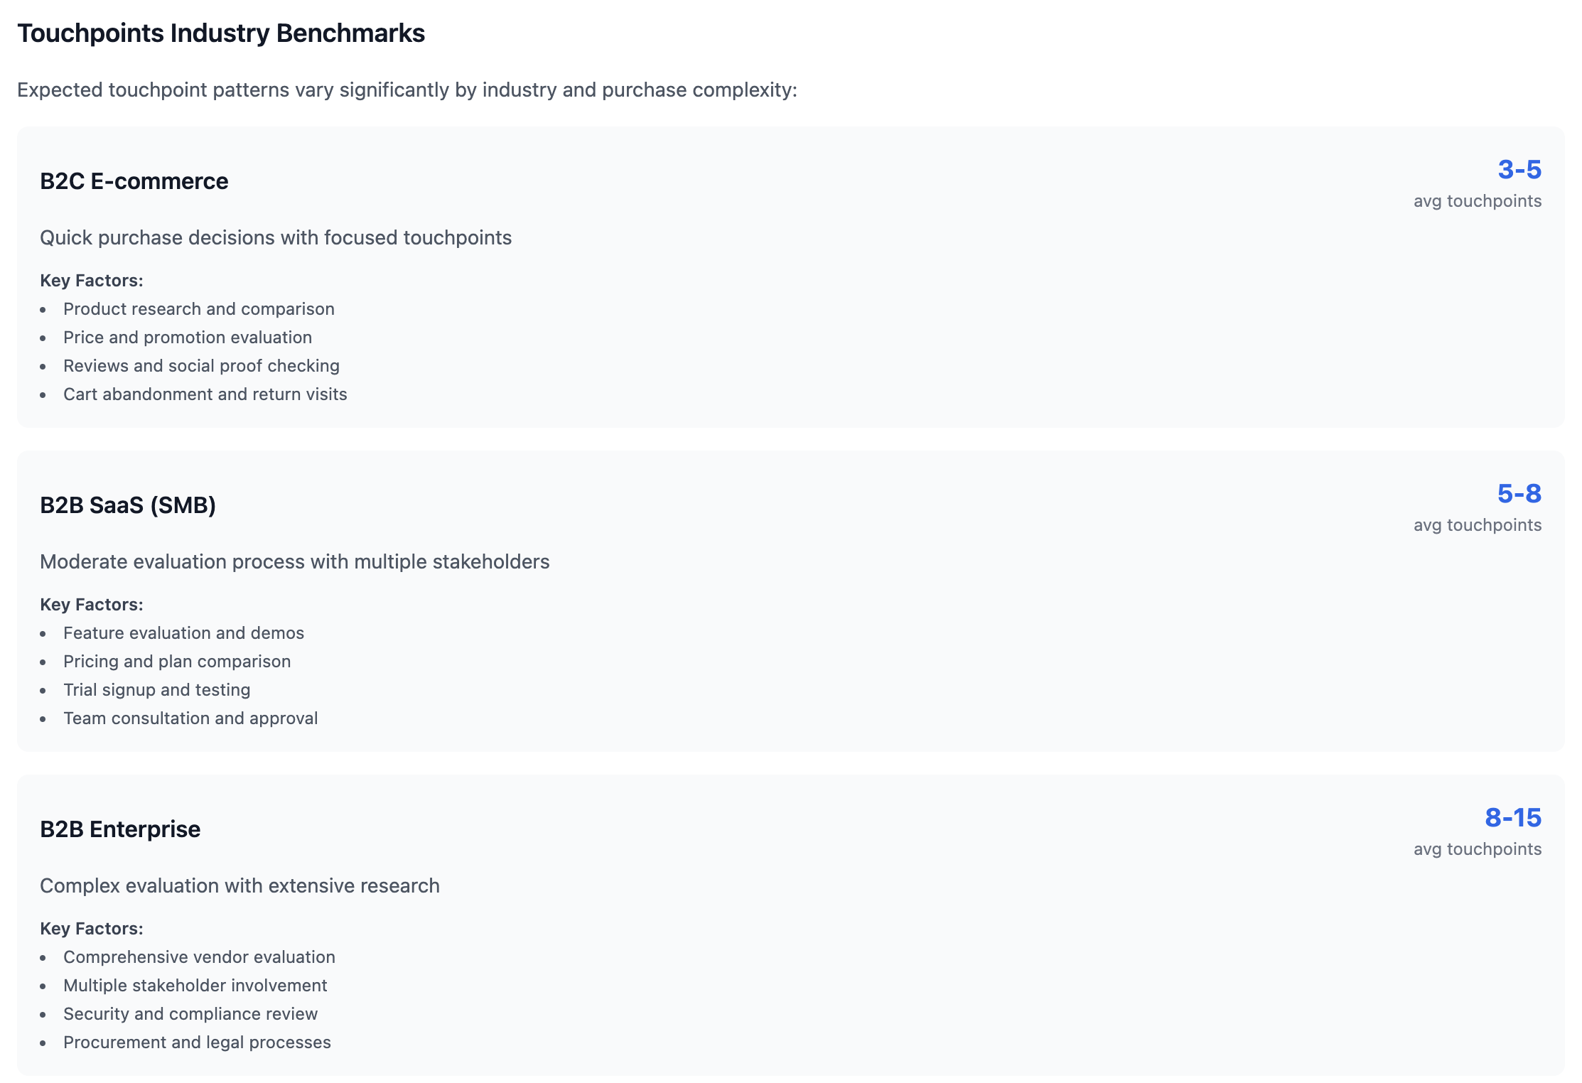Click 'Security and compliance review' bullet
The image size is (1582, 1083).
pyautogui.click(x=190, y=1014)
